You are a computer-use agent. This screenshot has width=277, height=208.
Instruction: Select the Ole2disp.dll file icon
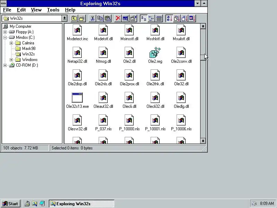(x=77, y=75)
